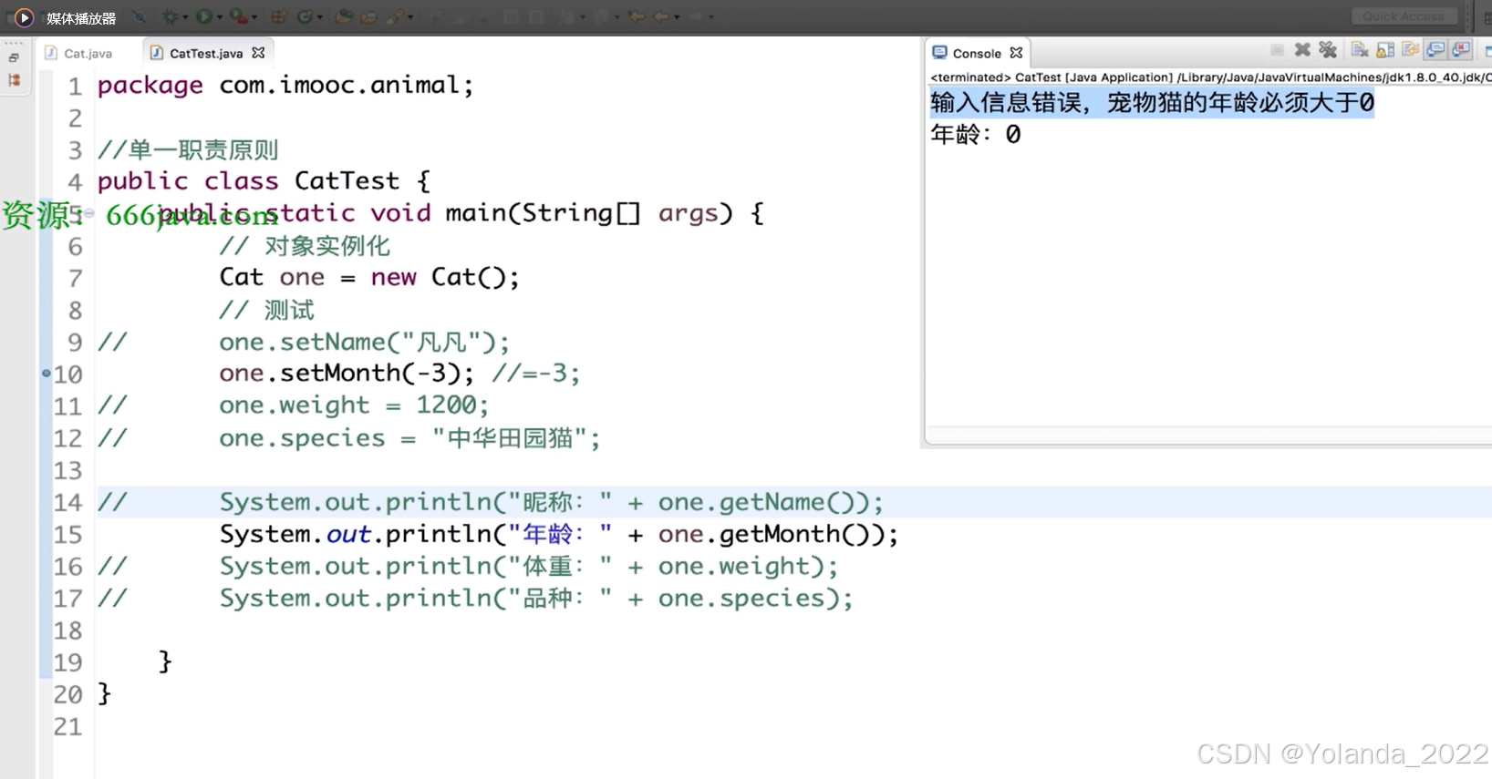This screenshot has height=779, width=1492.
Task: Open the Debug configurations dropdown arrow
Action: (x=185, y=17)
